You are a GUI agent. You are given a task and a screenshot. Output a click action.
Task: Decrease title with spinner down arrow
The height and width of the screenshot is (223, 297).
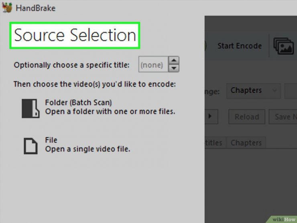tap(174, 68)
